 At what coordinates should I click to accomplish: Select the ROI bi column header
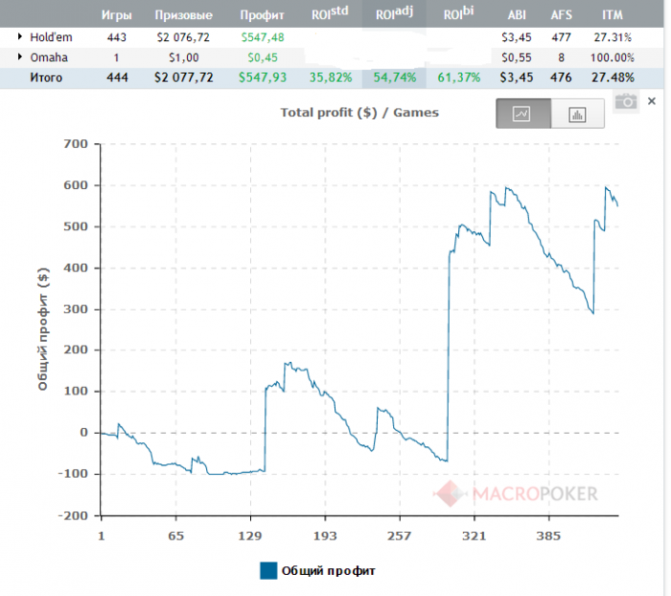pos(458,13)
